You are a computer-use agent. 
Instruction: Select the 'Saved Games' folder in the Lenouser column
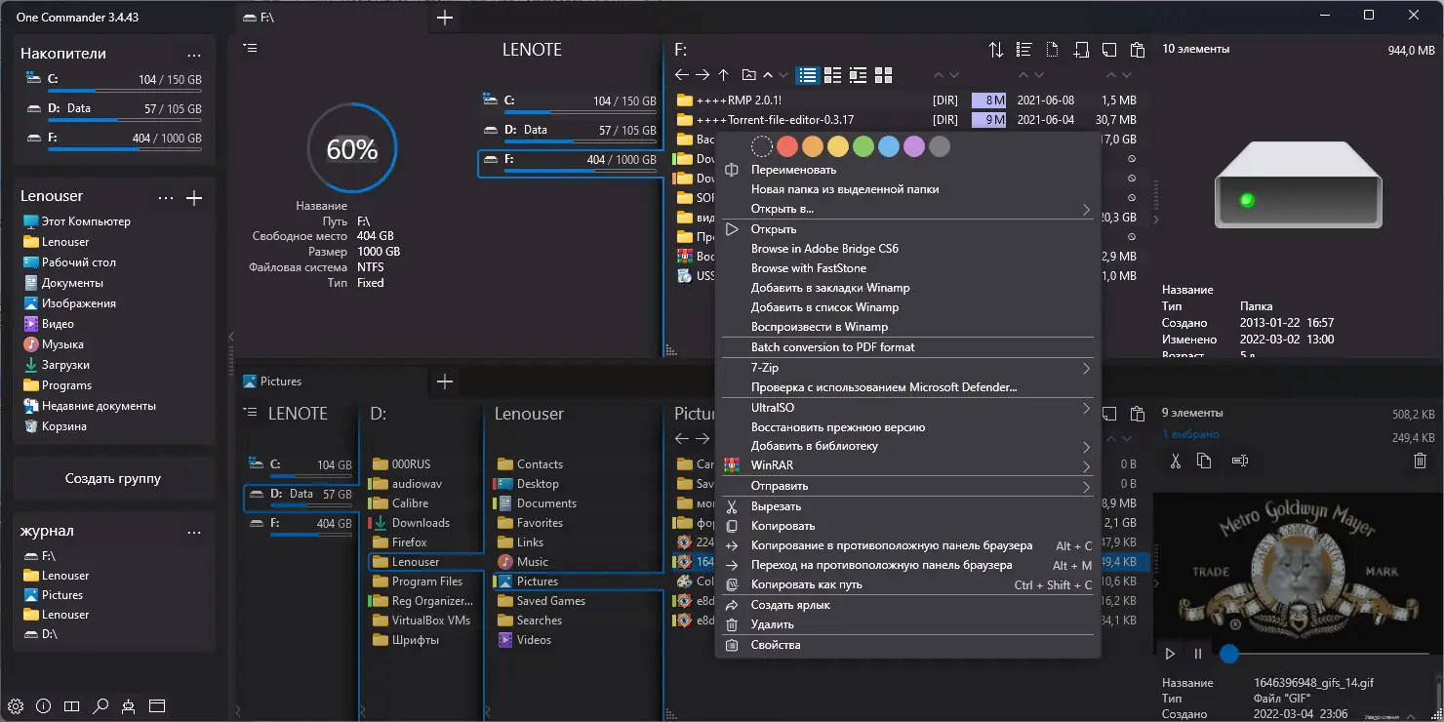(x=541, y=601)
